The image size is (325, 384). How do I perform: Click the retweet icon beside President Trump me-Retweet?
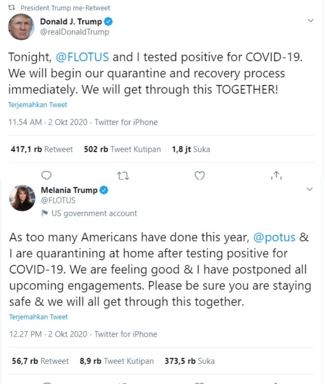tap(11, 7)
